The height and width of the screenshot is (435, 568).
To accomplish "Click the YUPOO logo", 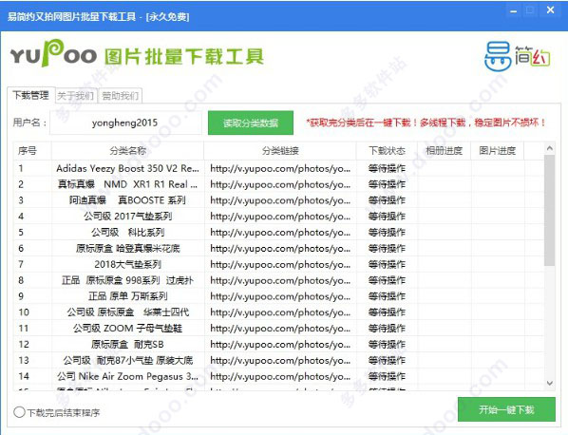I will coord(53,53).
